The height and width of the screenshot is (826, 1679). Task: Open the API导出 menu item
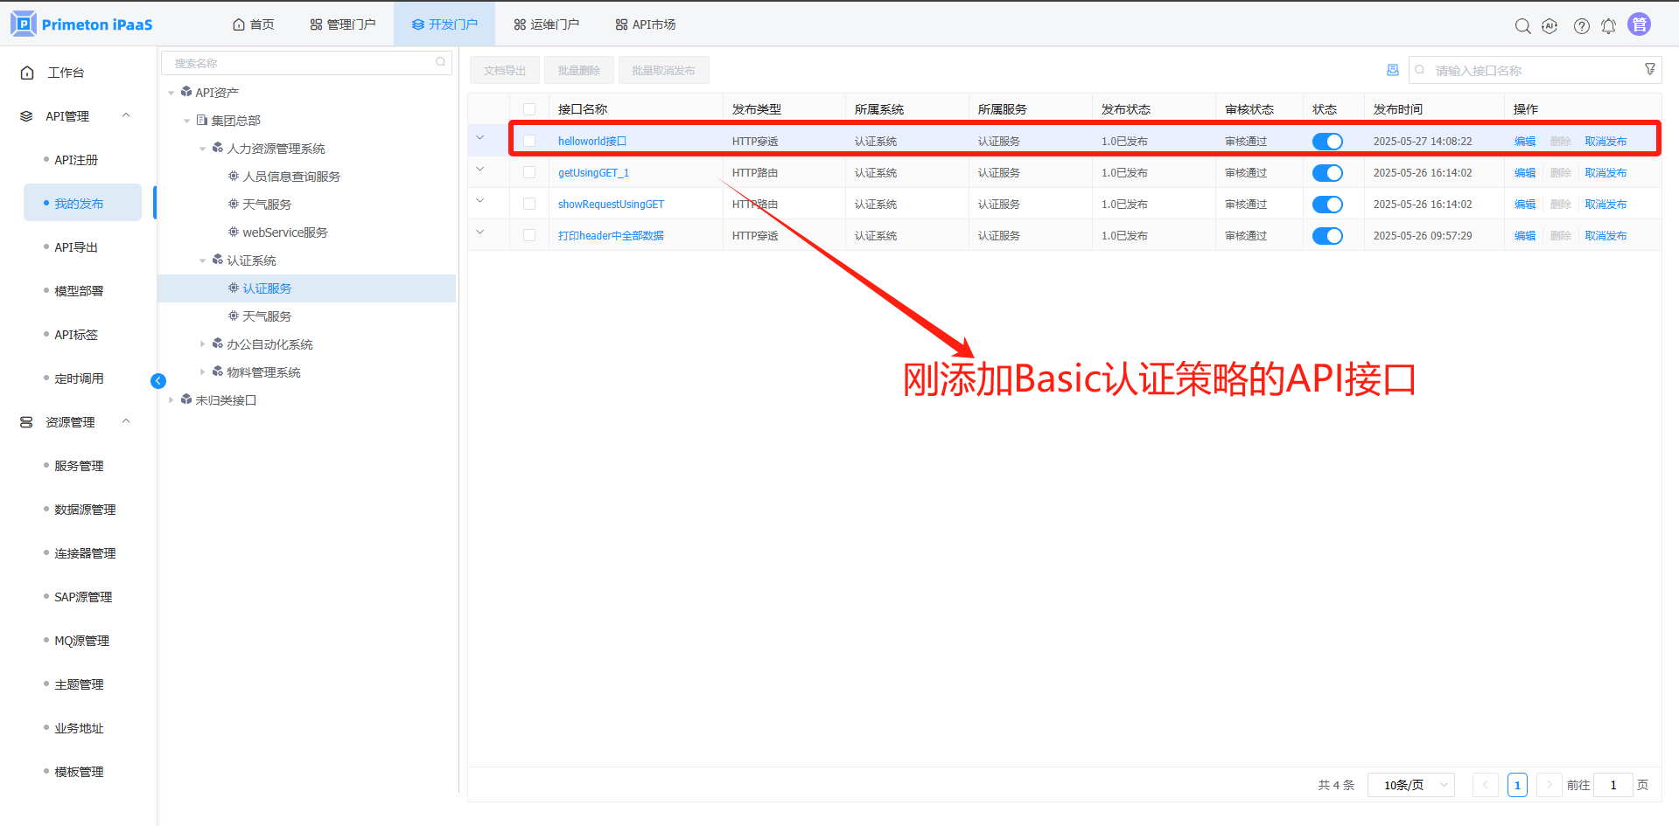(x=76, y=247)
